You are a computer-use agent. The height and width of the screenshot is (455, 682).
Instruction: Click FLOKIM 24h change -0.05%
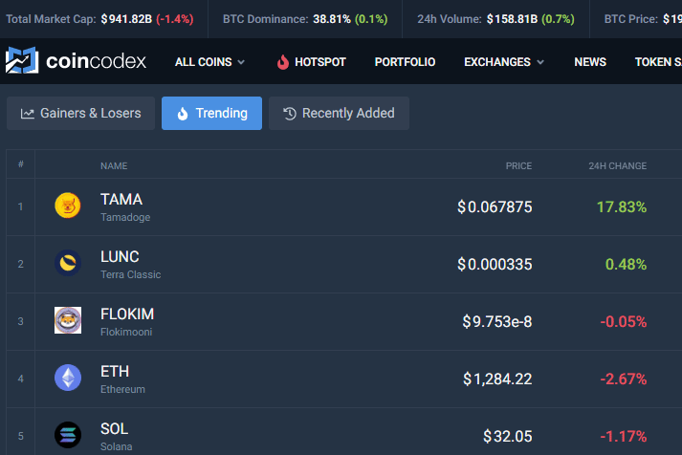pos(624,321)
